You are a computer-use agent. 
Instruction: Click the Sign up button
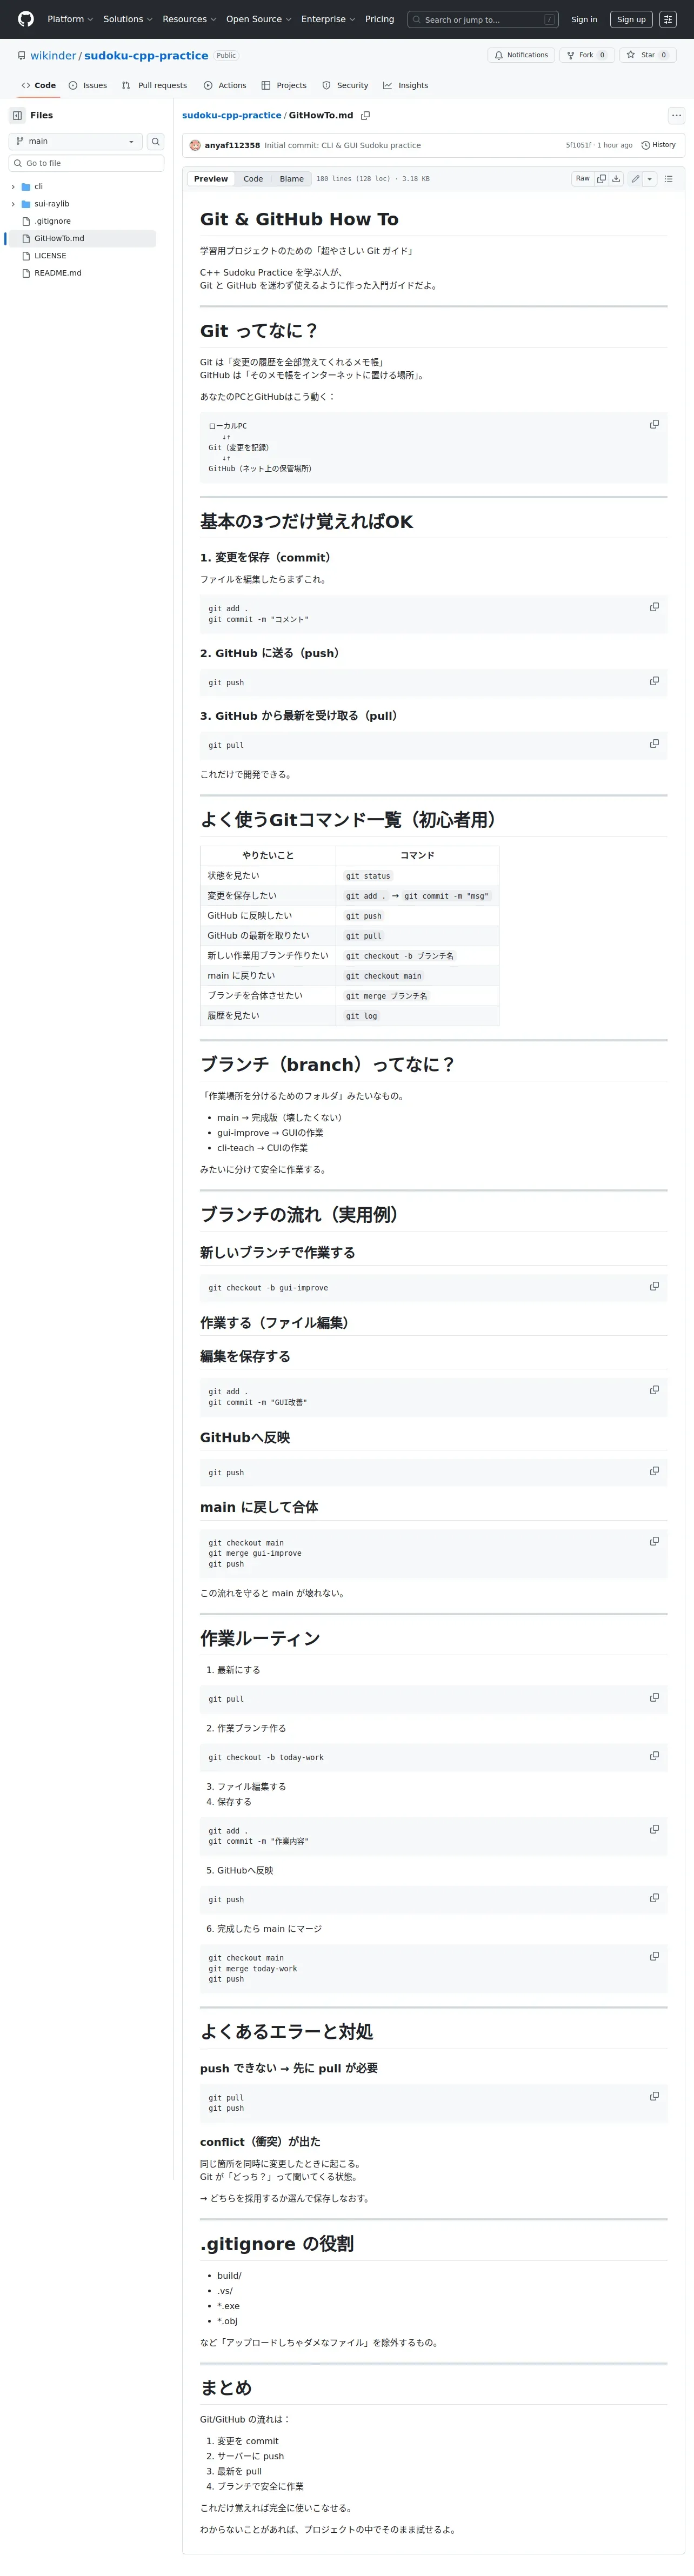pos(631,19)
